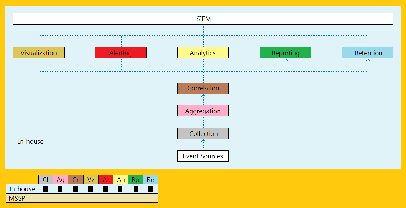The width and height of the screenshot is (406, 208).
Task: Select the brown Correlation block
Action: [x=203, y=88]
